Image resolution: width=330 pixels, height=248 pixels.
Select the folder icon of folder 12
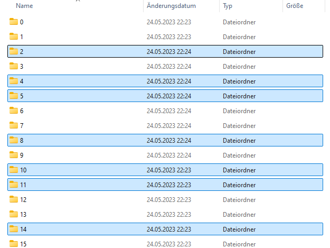click(14, 199)
